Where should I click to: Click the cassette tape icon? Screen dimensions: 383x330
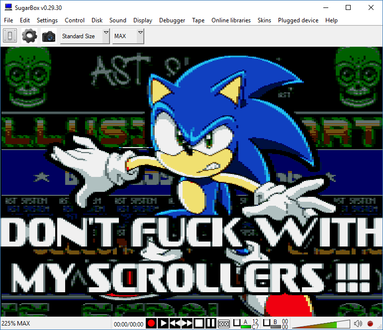coord(224,324)
